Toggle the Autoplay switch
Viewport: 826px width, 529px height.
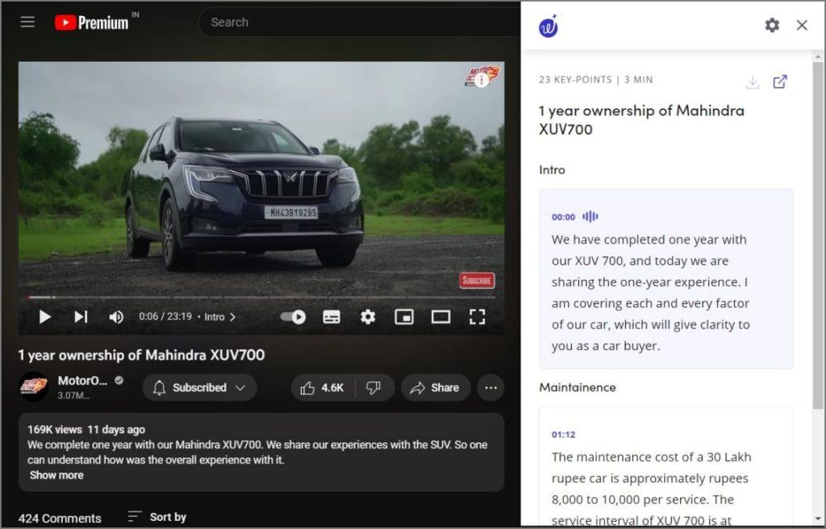293,317
